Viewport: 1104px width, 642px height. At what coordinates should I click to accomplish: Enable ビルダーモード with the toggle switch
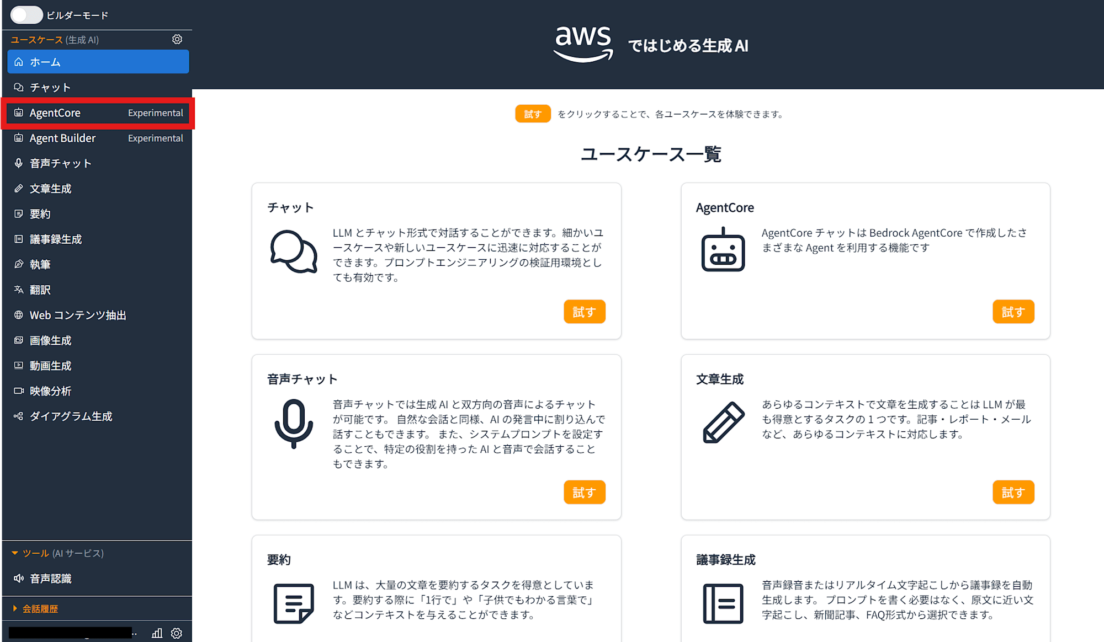pos(26,15)
